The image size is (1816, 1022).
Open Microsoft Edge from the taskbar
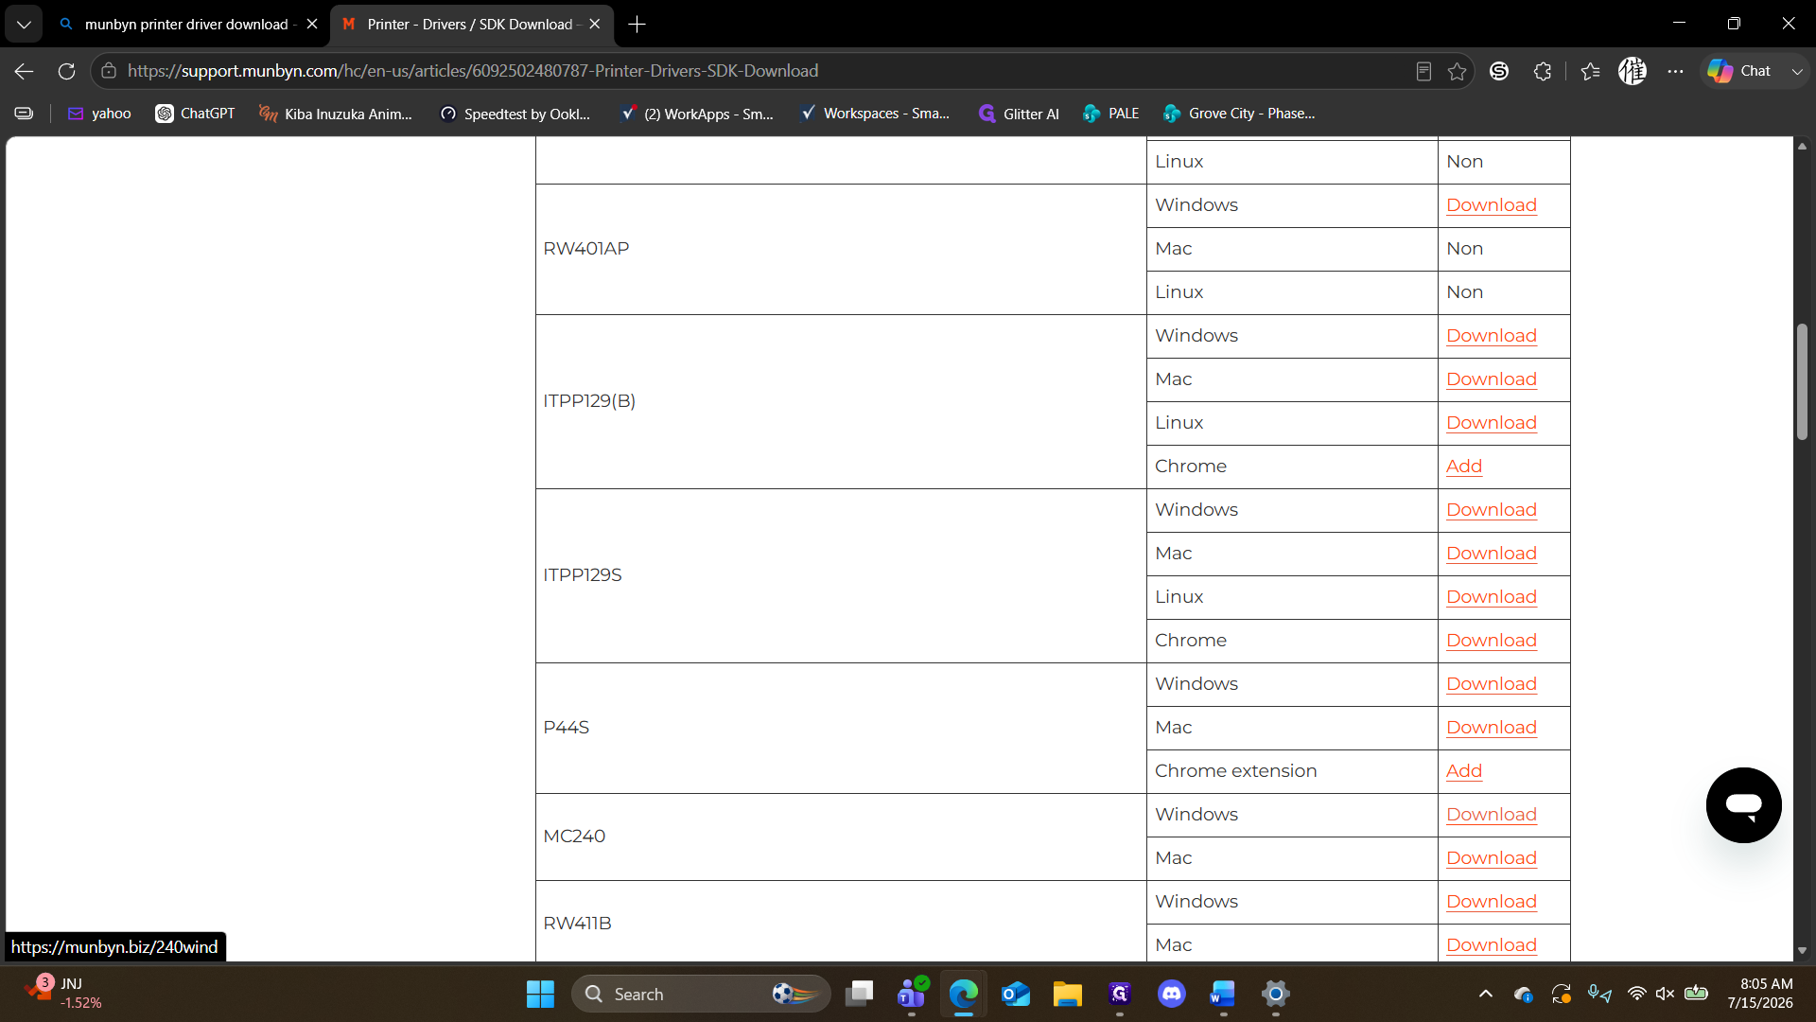(964, 994)
